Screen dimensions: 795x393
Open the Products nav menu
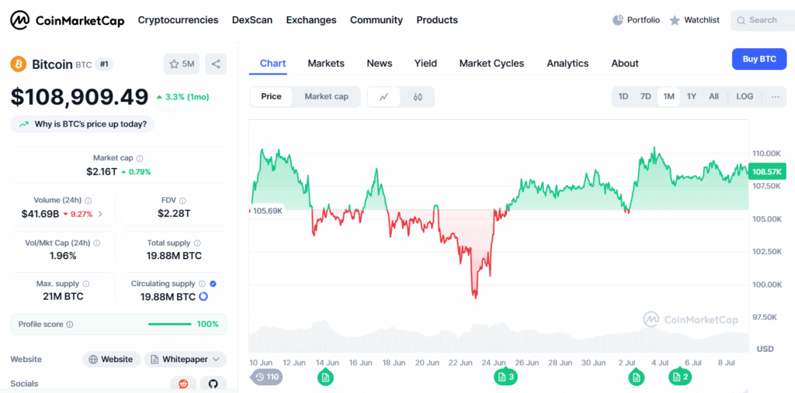437,20
